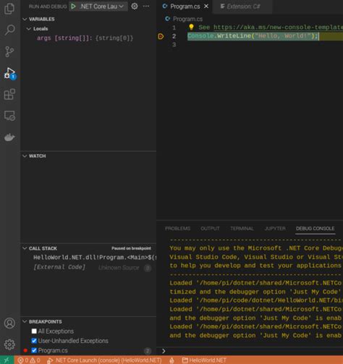This screenshot has width=343, height=364.
Task: Enable the All Exceptions checkbox
Action: 34,331
